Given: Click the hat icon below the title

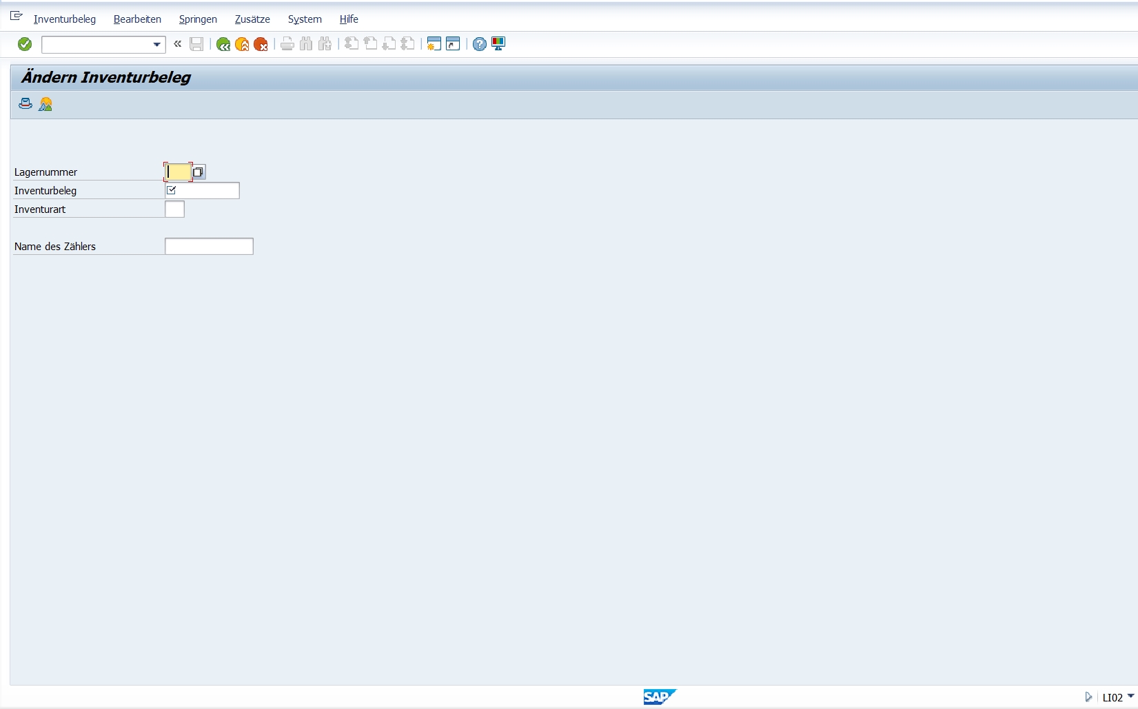Looking at the screenshot, I should pyautogui.click(x=26, y=104).
